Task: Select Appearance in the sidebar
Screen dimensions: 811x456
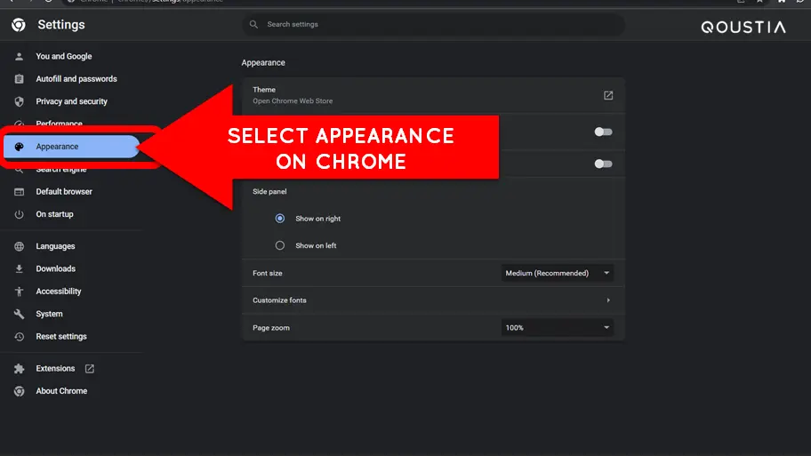Action: (71, 147)
